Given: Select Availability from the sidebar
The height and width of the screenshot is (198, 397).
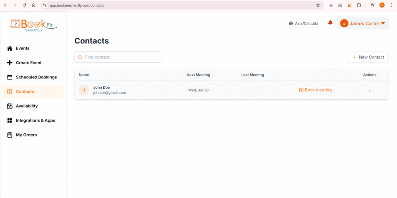Looking at the screenshot, I should coord(27,106).
